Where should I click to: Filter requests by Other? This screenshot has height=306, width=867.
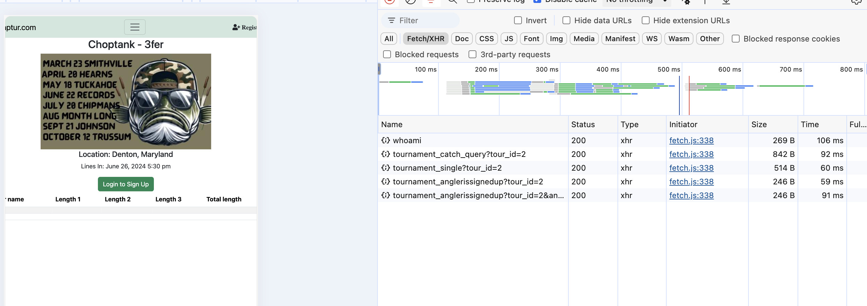coord(710,39)
